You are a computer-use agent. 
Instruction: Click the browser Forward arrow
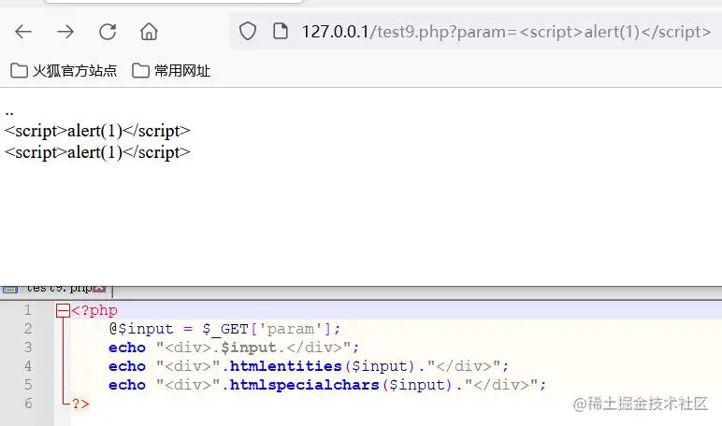point(65,32)
